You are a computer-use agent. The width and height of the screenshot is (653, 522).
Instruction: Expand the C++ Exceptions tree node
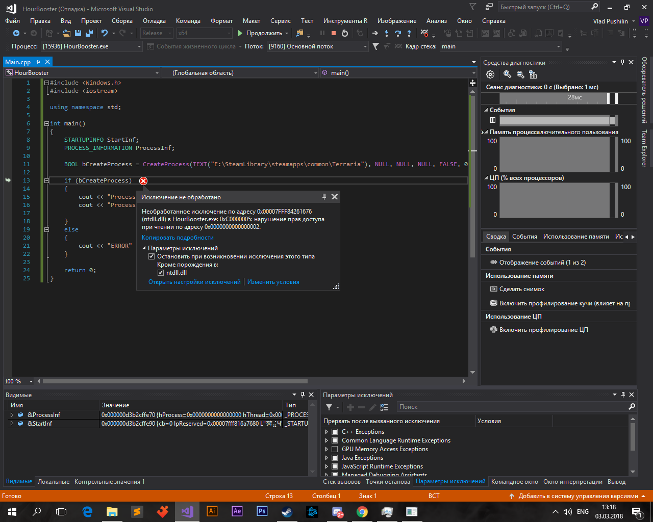(326, 432)
